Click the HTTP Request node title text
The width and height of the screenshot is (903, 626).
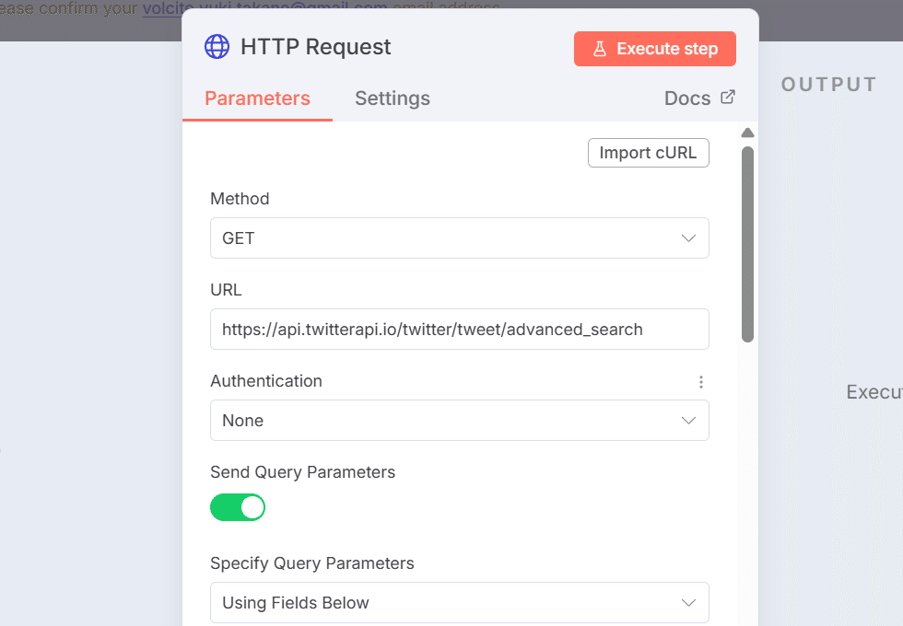[x=316, y=47]
